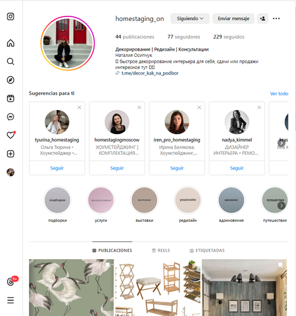Open Threads icon with 9+ badge

click(x=11, y=281)
